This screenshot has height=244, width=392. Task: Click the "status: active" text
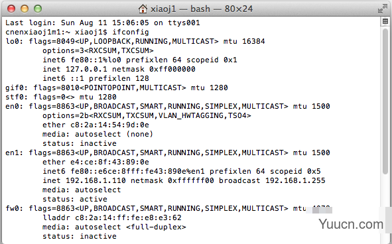point(75,199)
